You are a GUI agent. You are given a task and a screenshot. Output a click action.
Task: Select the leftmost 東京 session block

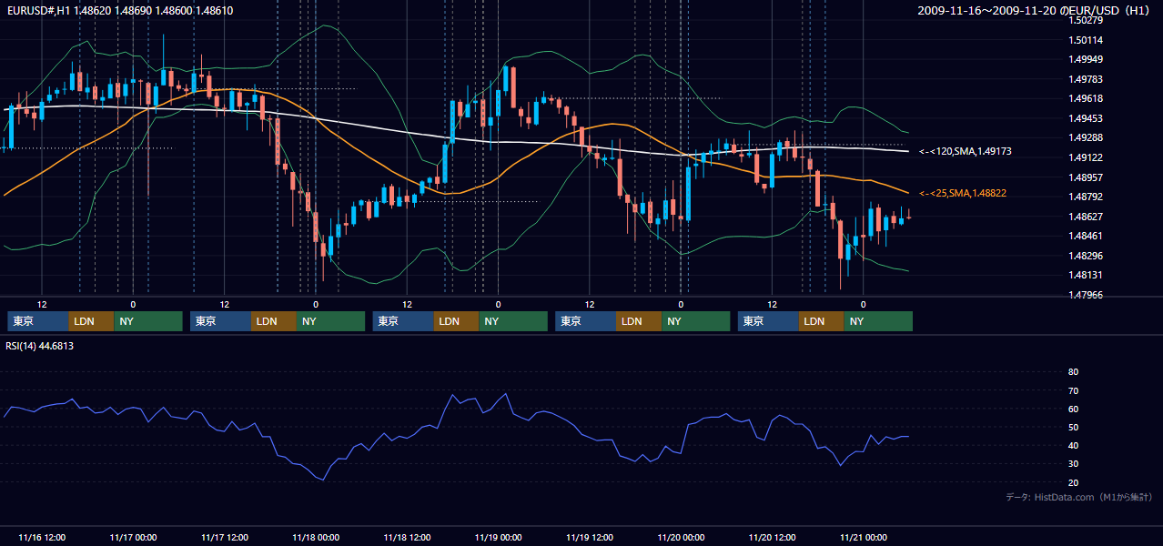pyautogui.click(x=38, y=321)
